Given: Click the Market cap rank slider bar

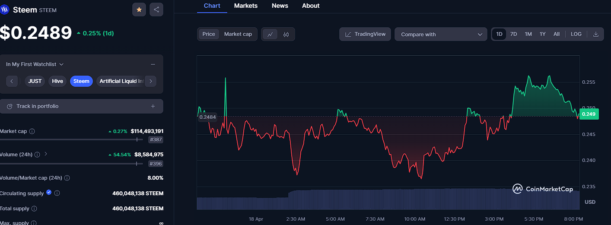Looking at the screenshot, I should (x=72, y=139).
